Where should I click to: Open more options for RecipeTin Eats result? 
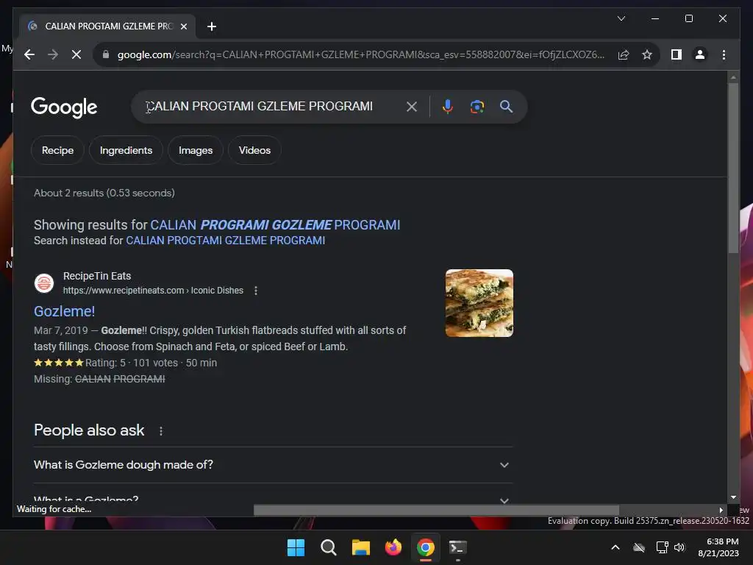click(256, 291)
